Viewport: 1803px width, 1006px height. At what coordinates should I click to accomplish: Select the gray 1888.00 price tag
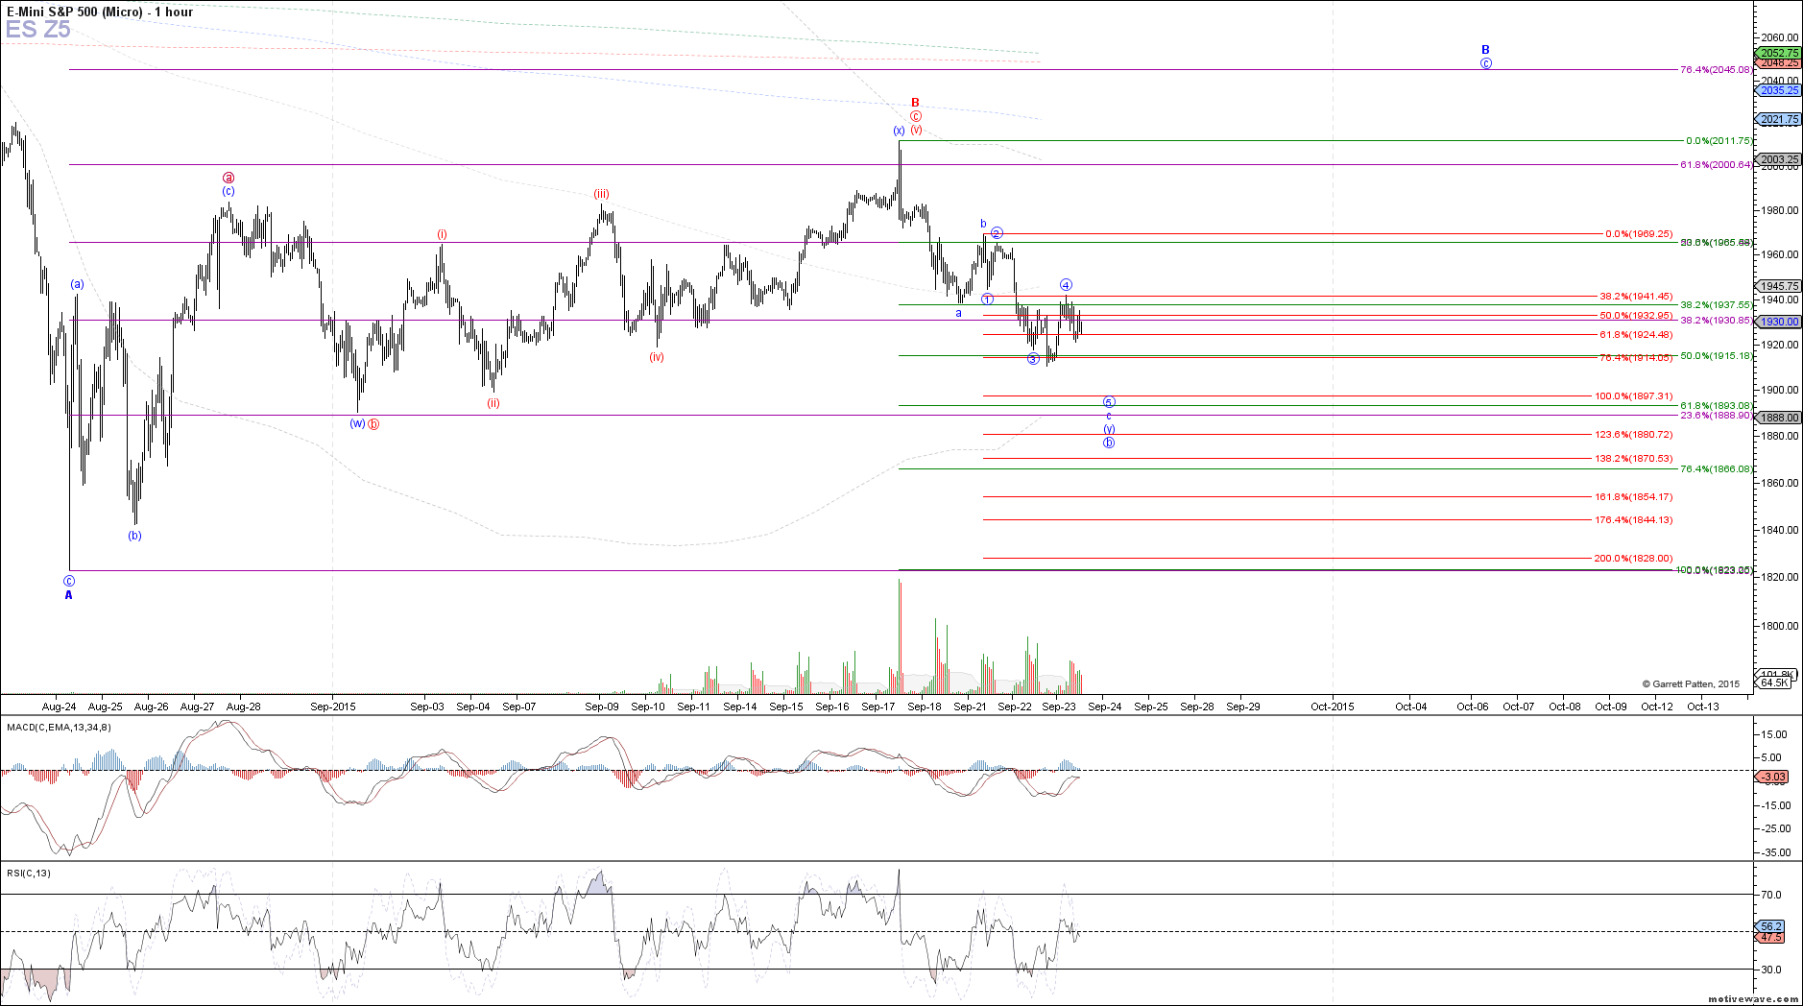[1779, 418]
